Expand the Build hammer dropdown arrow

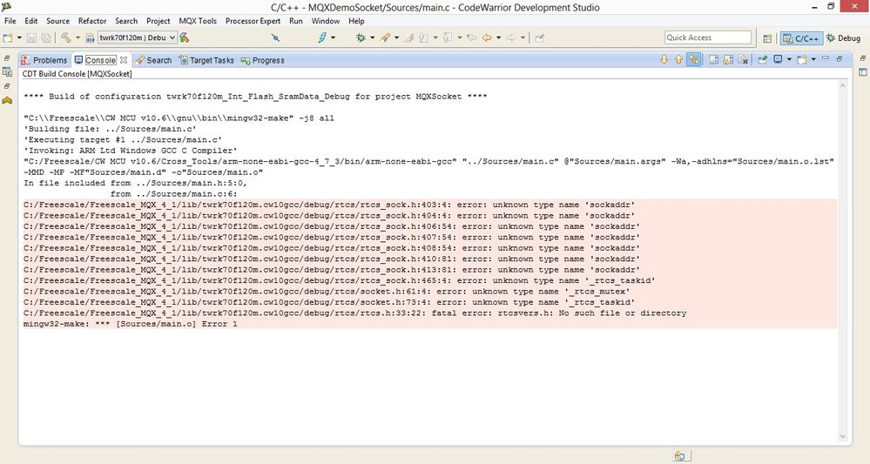coord(78,37)
